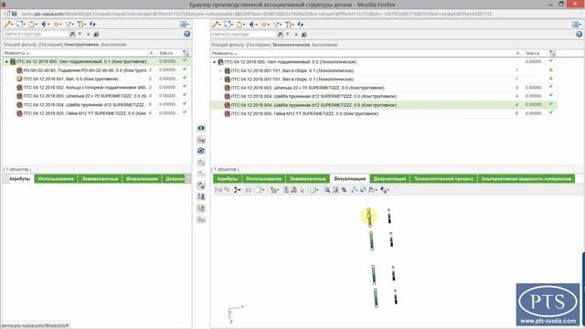585x329 pixels.
Task: Select 'Гайка М12' row in right tree
Action: click(384, 113)
